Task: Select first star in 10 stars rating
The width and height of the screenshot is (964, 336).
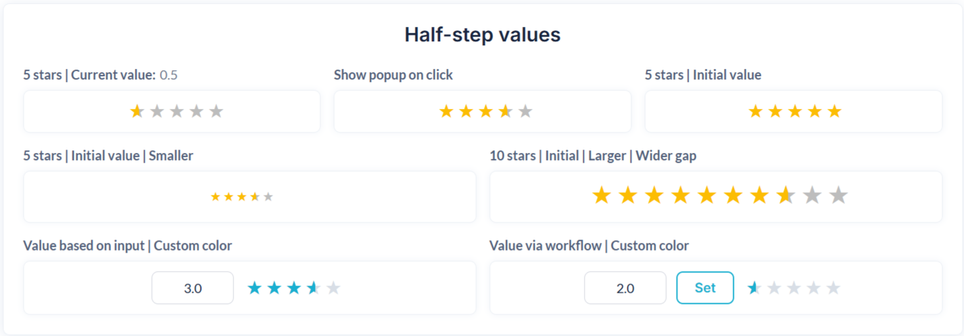Action: [x=601, y=196]
